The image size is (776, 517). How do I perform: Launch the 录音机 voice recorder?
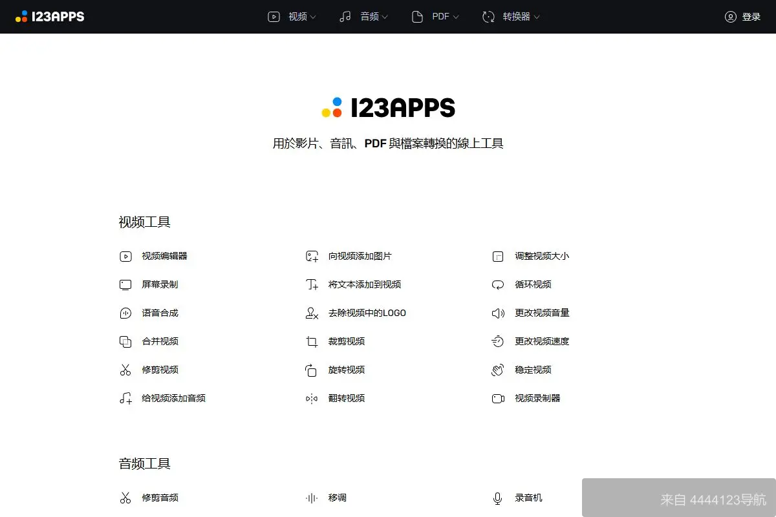(x=530, y=498)
